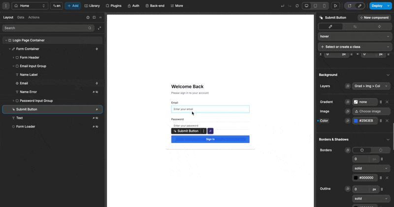Click the Deploy button

click(377, 6)
